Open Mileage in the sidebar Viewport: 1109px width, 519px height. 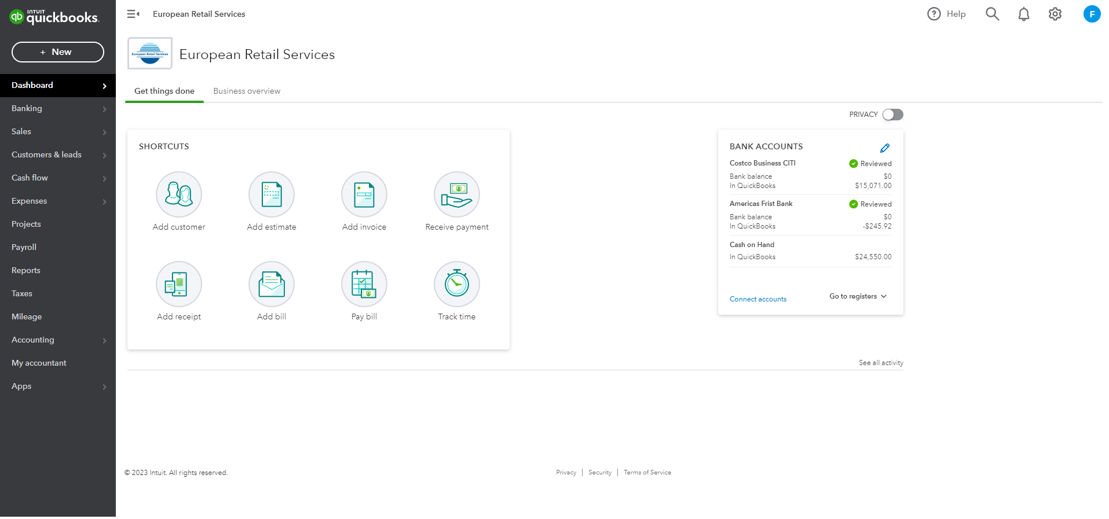pos(58,316)
